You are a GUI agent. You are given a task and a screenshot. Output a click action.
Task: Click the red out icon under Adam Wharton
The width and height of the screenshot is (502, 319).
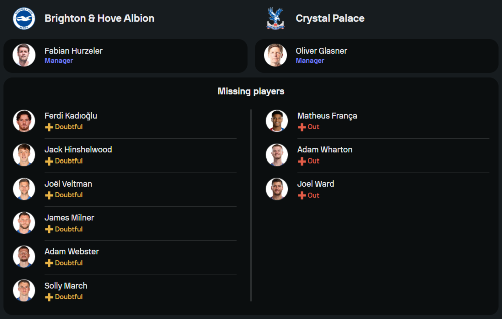tap(302, 161)
